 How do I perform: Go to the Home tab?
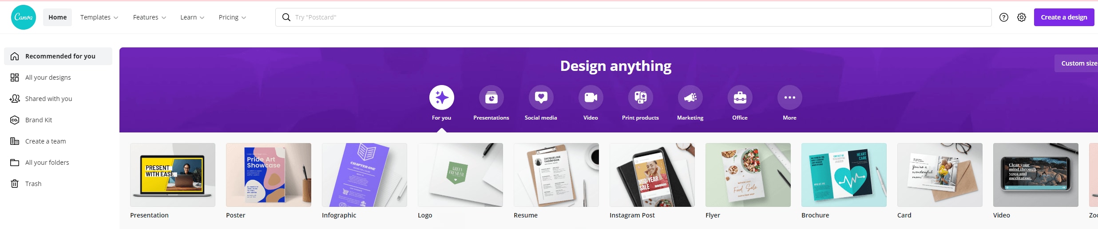[x=58, y=17]
